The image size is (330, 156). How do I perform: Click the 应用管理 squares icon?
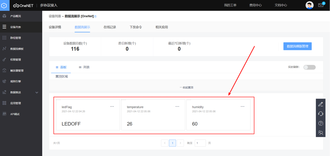4,103
